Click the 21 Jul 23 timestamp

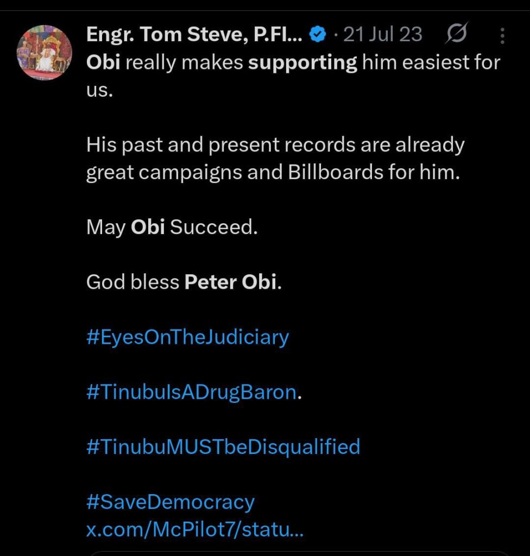(x=383, y=35)
